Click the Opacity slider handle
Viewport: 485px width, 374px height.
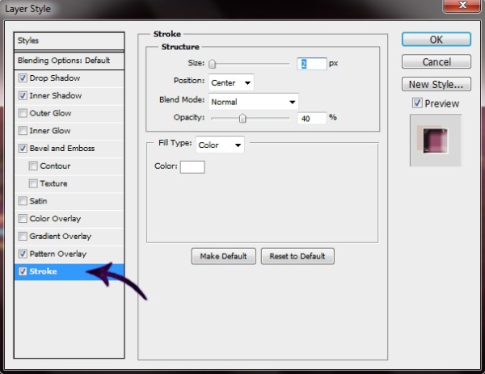coord(242,118)
